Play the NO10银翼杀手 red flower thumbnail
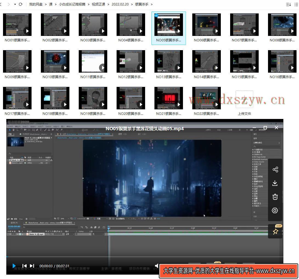 pos(55,61)
